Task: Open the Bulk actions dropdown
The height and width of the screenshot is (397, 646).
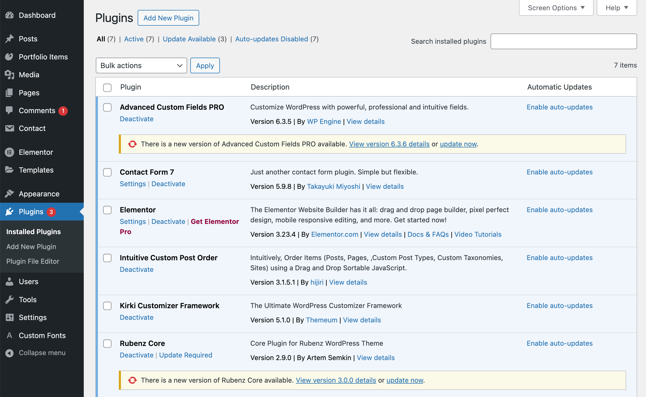Action: 141,66
